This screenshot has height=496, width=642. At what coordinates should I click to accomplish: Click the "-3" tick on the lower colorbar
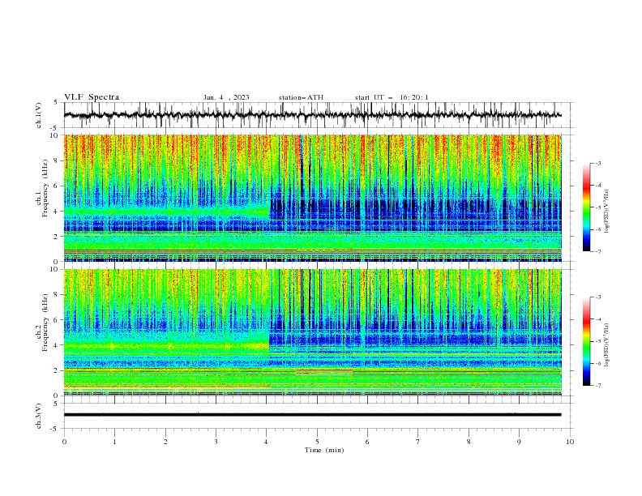(598, 297)
